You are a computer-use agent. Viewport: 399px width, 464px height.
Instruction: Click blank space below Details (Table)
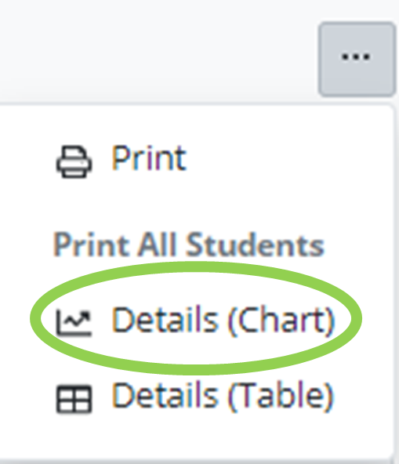click(195, 438)
